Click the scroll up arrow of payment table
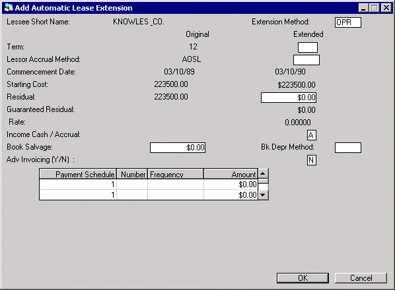The width and height of the screenshot is (395, 290). tap(263, 173)
